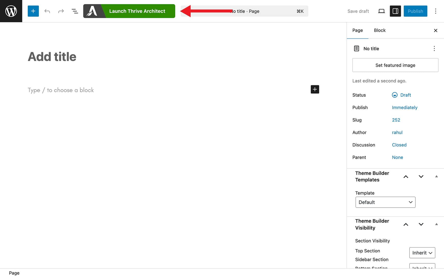Click the Redo arrow icon
444x277 pixels.
(x=61, y=11)
